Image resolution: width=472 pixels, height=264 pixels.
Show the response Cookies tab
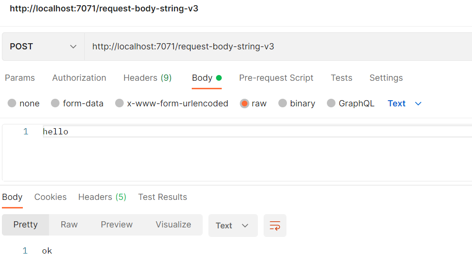click(x=50, y=197)
